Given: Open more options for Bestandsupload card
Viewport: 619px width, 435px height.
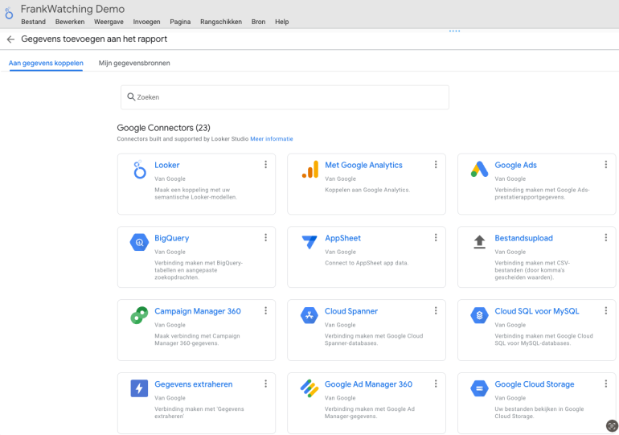Looking at the screenshot, I should point(606,238).
